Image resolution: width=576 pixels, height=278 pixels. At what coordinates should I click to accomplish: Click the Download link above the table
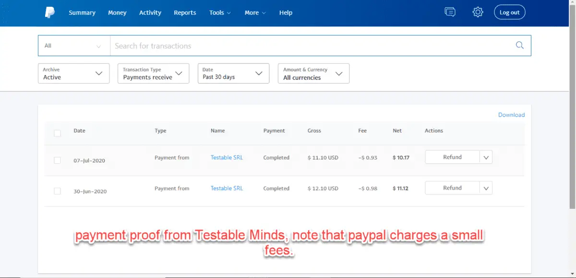point(511,115)
